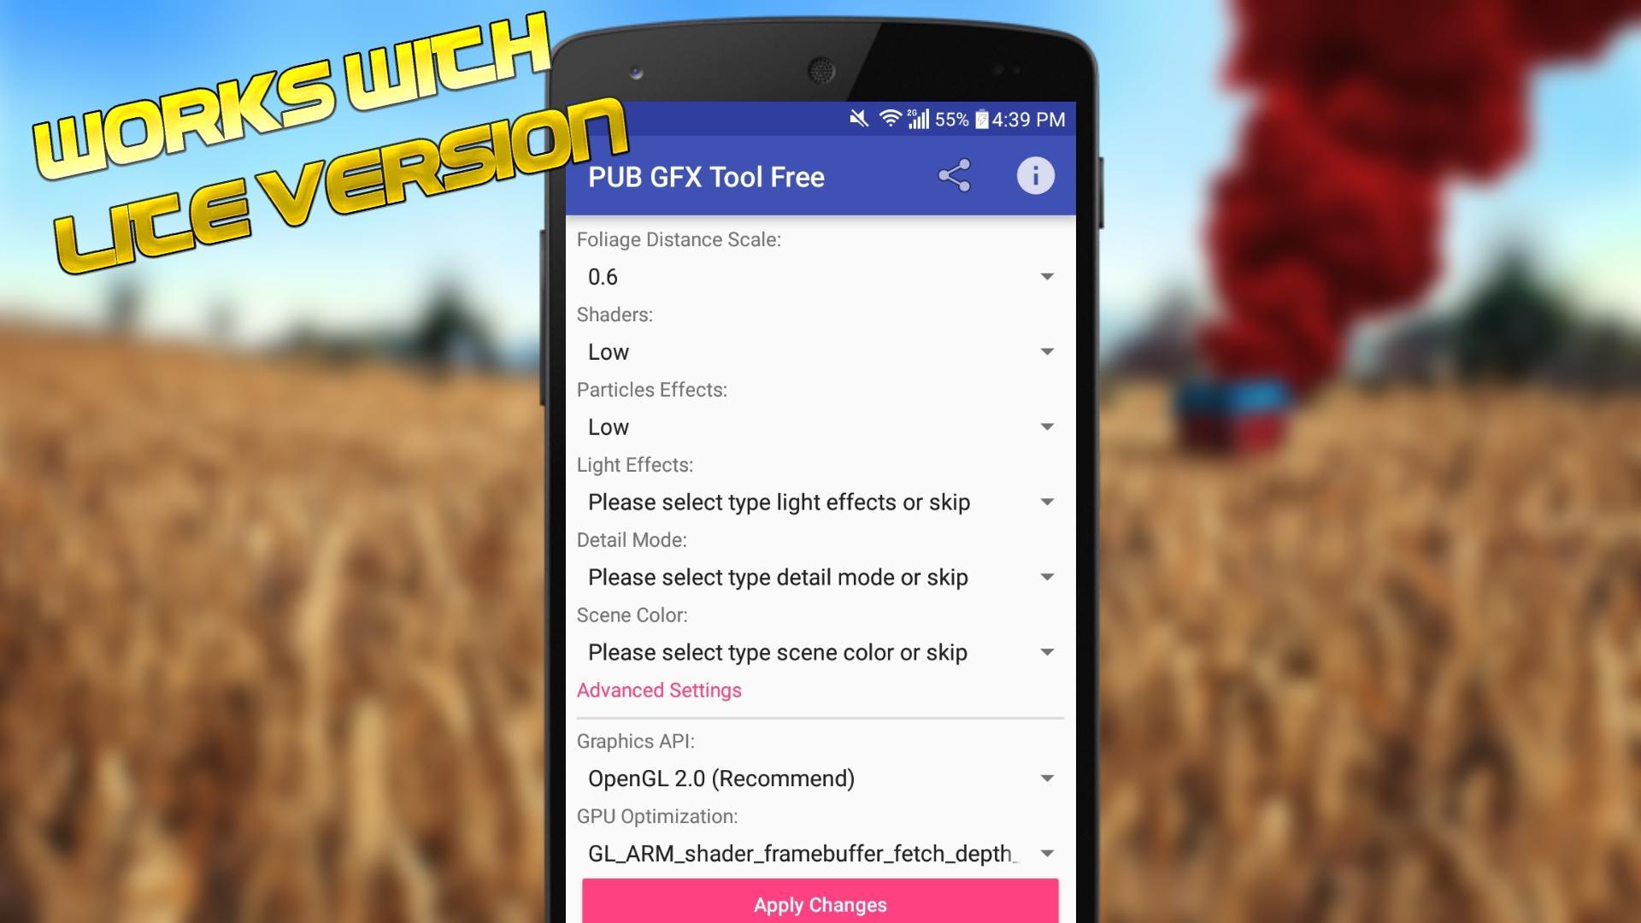Click Apply Changes button
Image resolution: width=1641 pixels, height=923 pixels.
820,902
